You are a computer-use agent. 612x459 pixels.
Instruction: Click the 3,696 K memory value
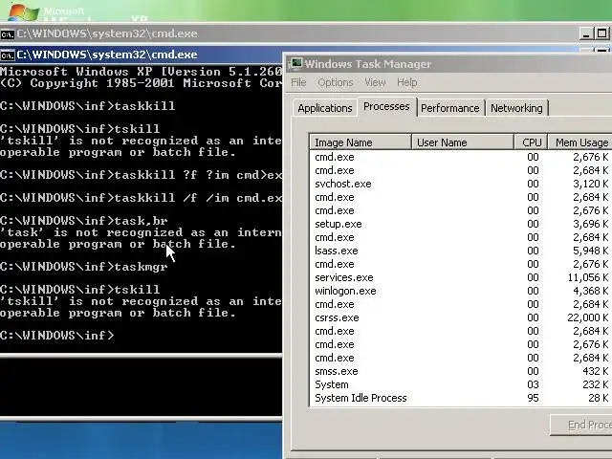tap(590, 224)
